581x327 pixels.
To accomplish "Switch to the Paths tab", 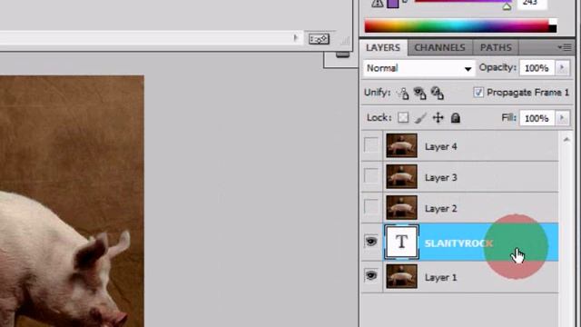I will tap(496, 47).
